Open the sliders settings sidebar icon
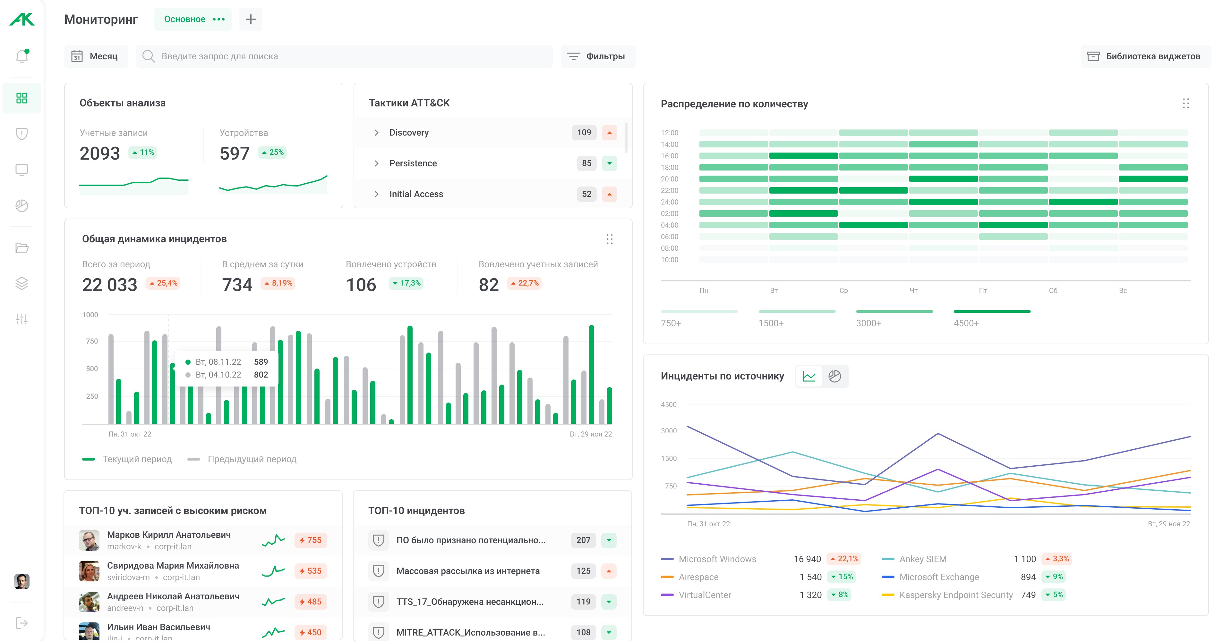Screen dimensions: 1232x641 21,319
